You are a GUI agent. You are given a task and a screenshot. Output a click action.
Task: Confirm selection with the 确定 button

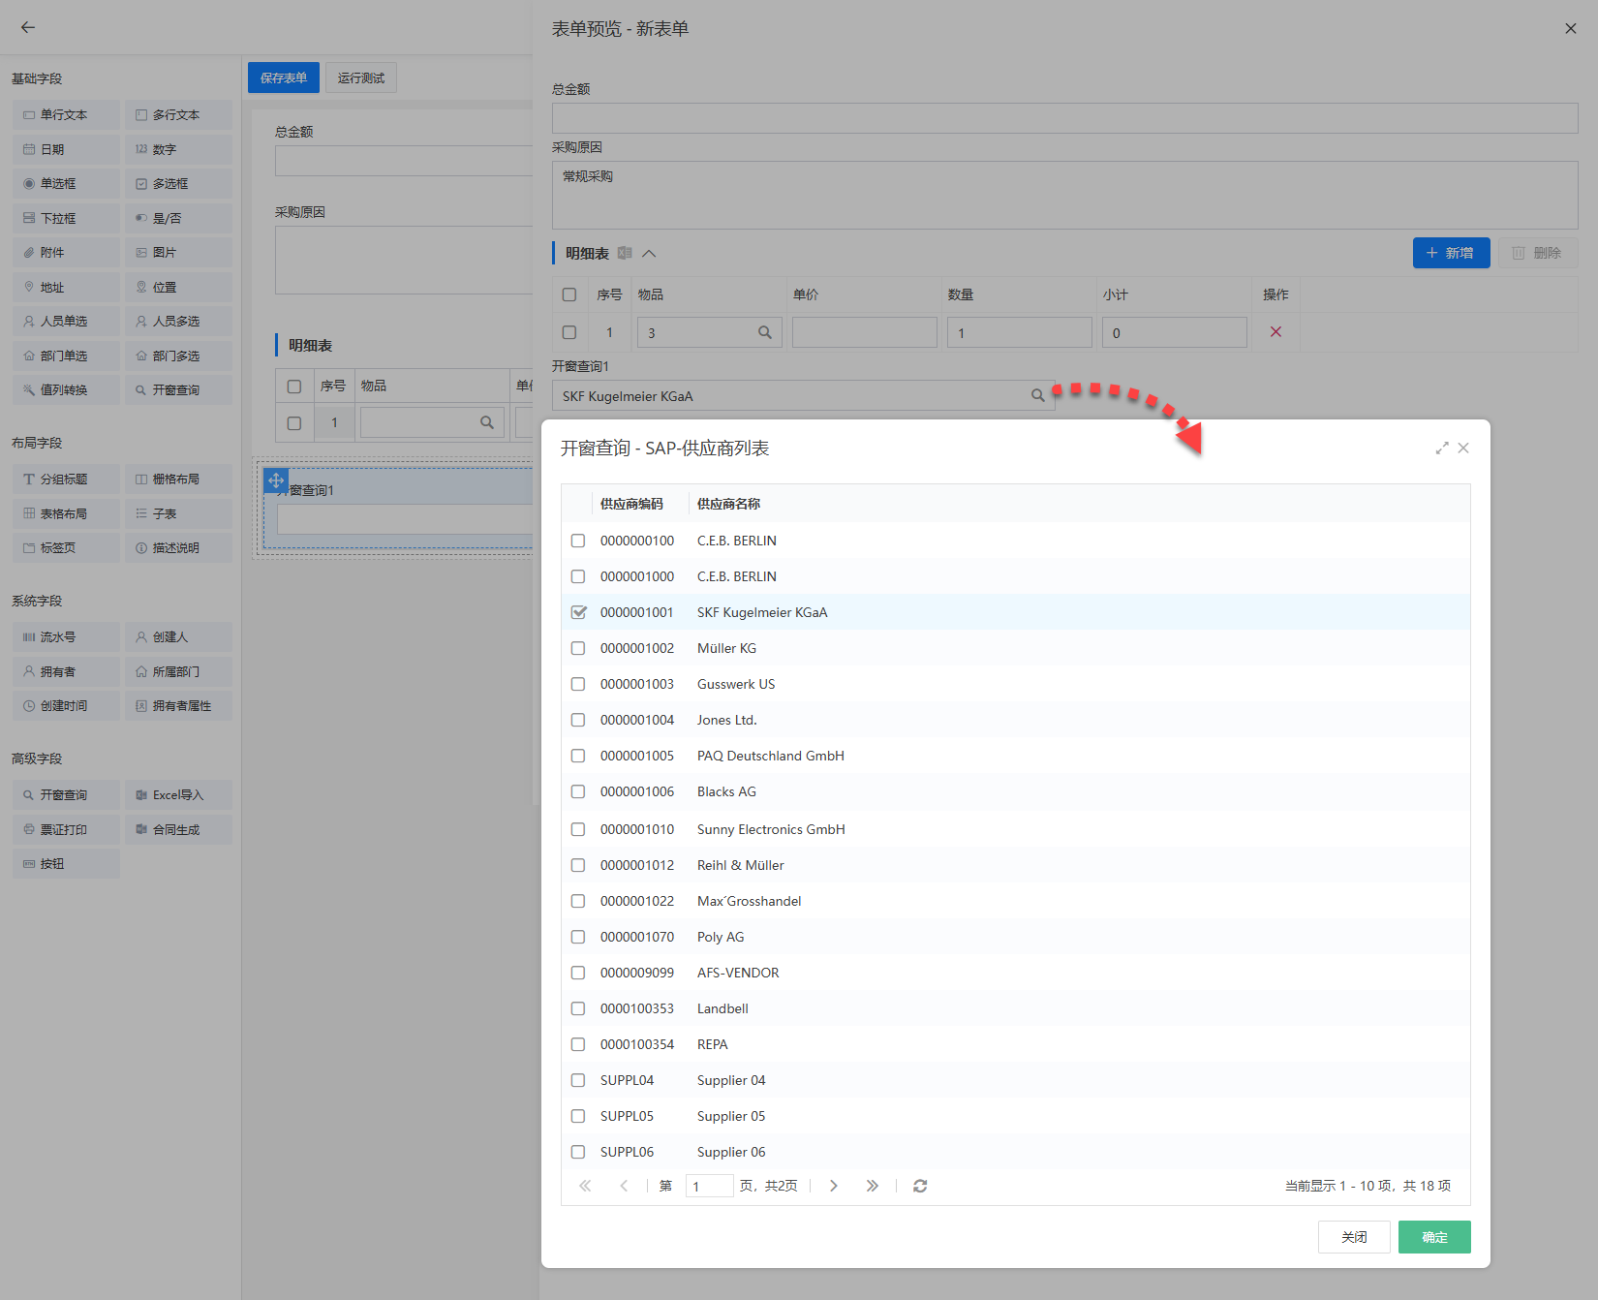pos(1433,1237)
